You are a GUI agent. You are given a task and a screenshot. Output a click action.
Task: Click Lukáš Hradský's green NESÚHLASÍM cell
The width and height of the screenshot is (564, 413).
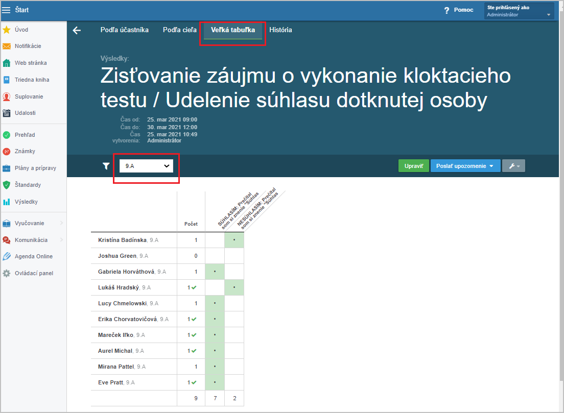point(234,287)
